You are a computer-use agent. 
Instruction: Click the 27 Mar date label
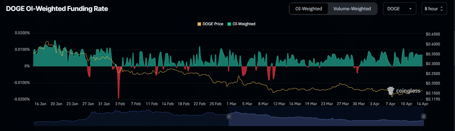point(343,104)
